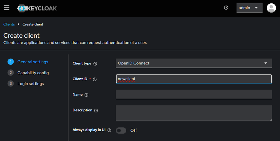The height and width of the screenshot is (141, 280).
Task: Click the user avatar icon
Action: pyautogui.click(x=271, y=8)
